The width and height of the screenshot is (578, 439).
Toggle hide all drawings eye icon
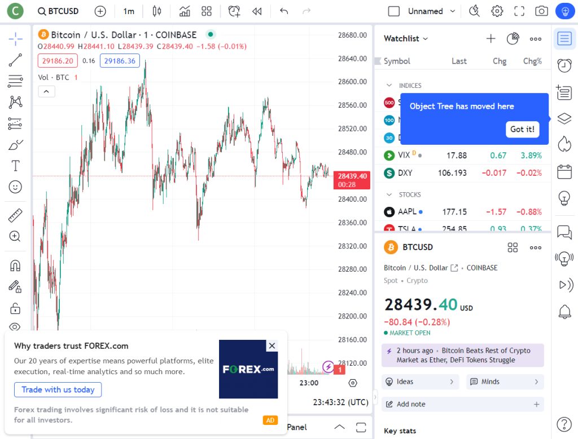tap(15, 326)
